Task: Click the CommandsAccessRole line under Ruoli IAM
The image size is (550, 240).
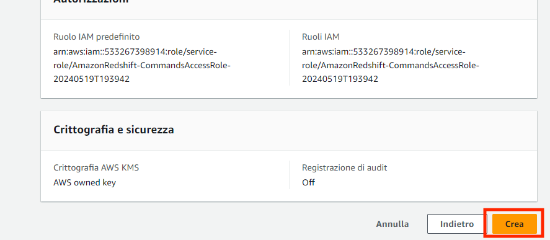Action: click(x=391, y=66)
